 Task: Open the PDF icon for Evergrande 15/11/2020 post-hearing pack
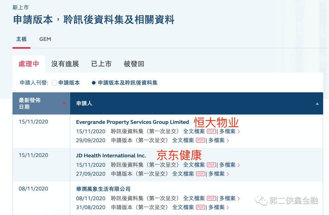[211, 131]
